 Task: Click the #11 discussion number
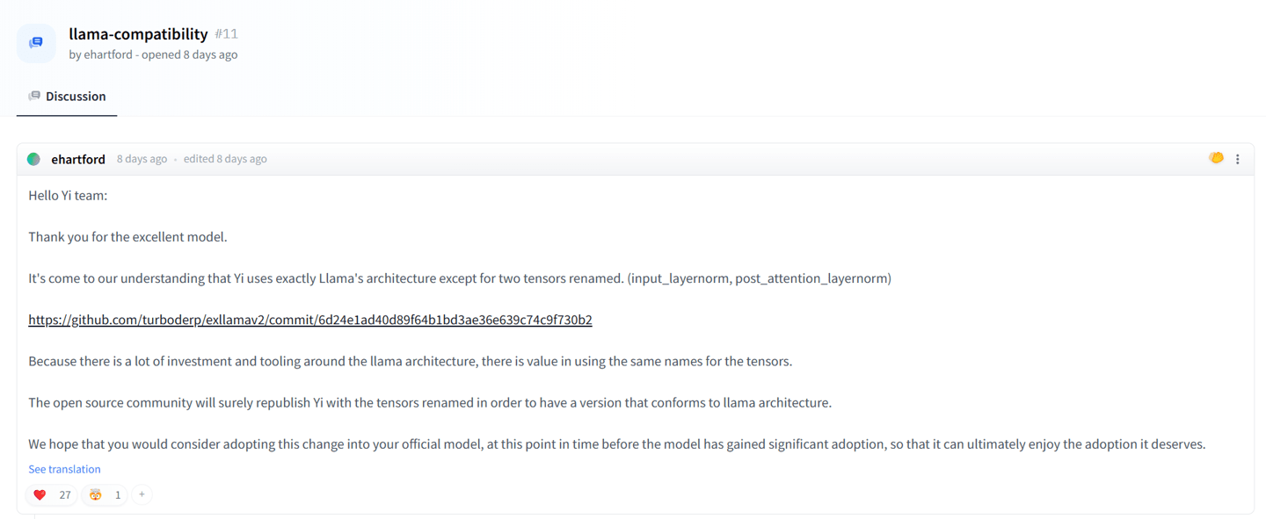pyautogui.click(x=227, y=33)
